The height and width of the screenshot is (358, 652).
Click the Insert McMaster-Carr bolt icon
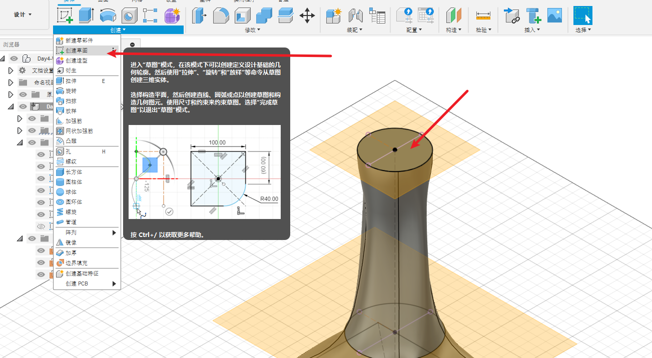pyautogui.click(x=533, y=15)
